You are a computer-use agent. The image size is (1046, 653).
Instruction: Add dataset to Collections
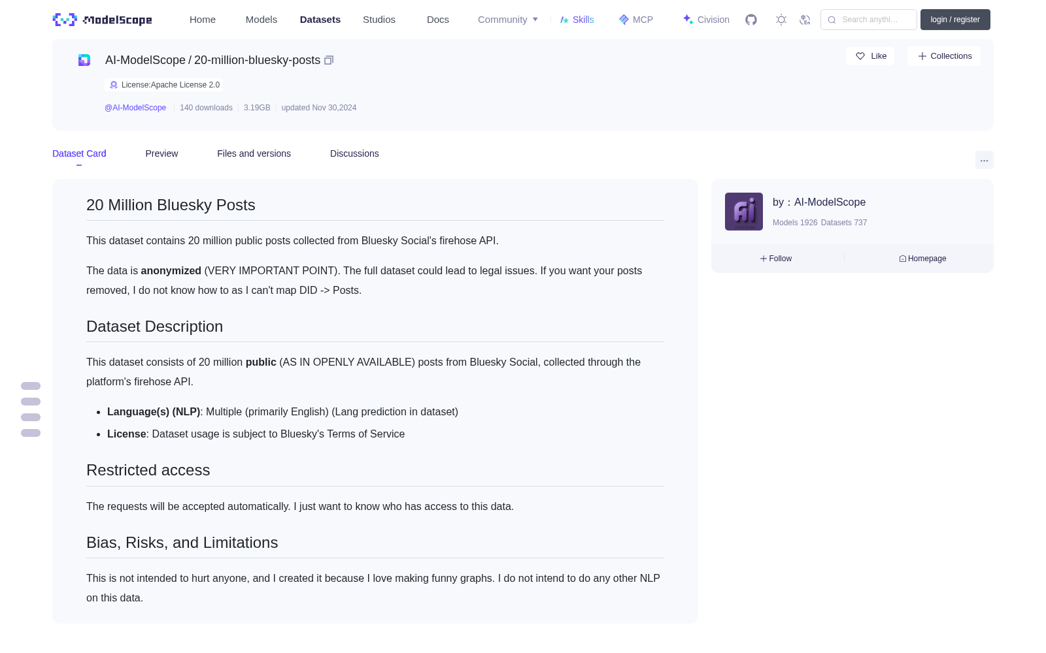pyautogui.click(x=944, y=56)
